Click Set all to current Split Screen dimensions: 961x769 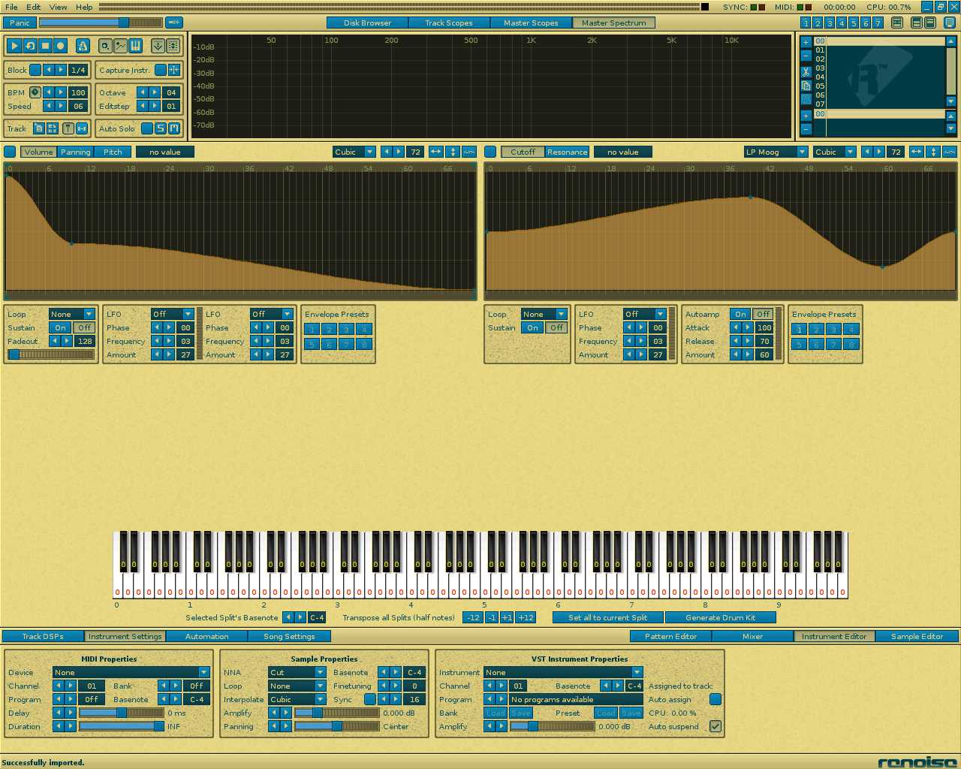(607, 617)
